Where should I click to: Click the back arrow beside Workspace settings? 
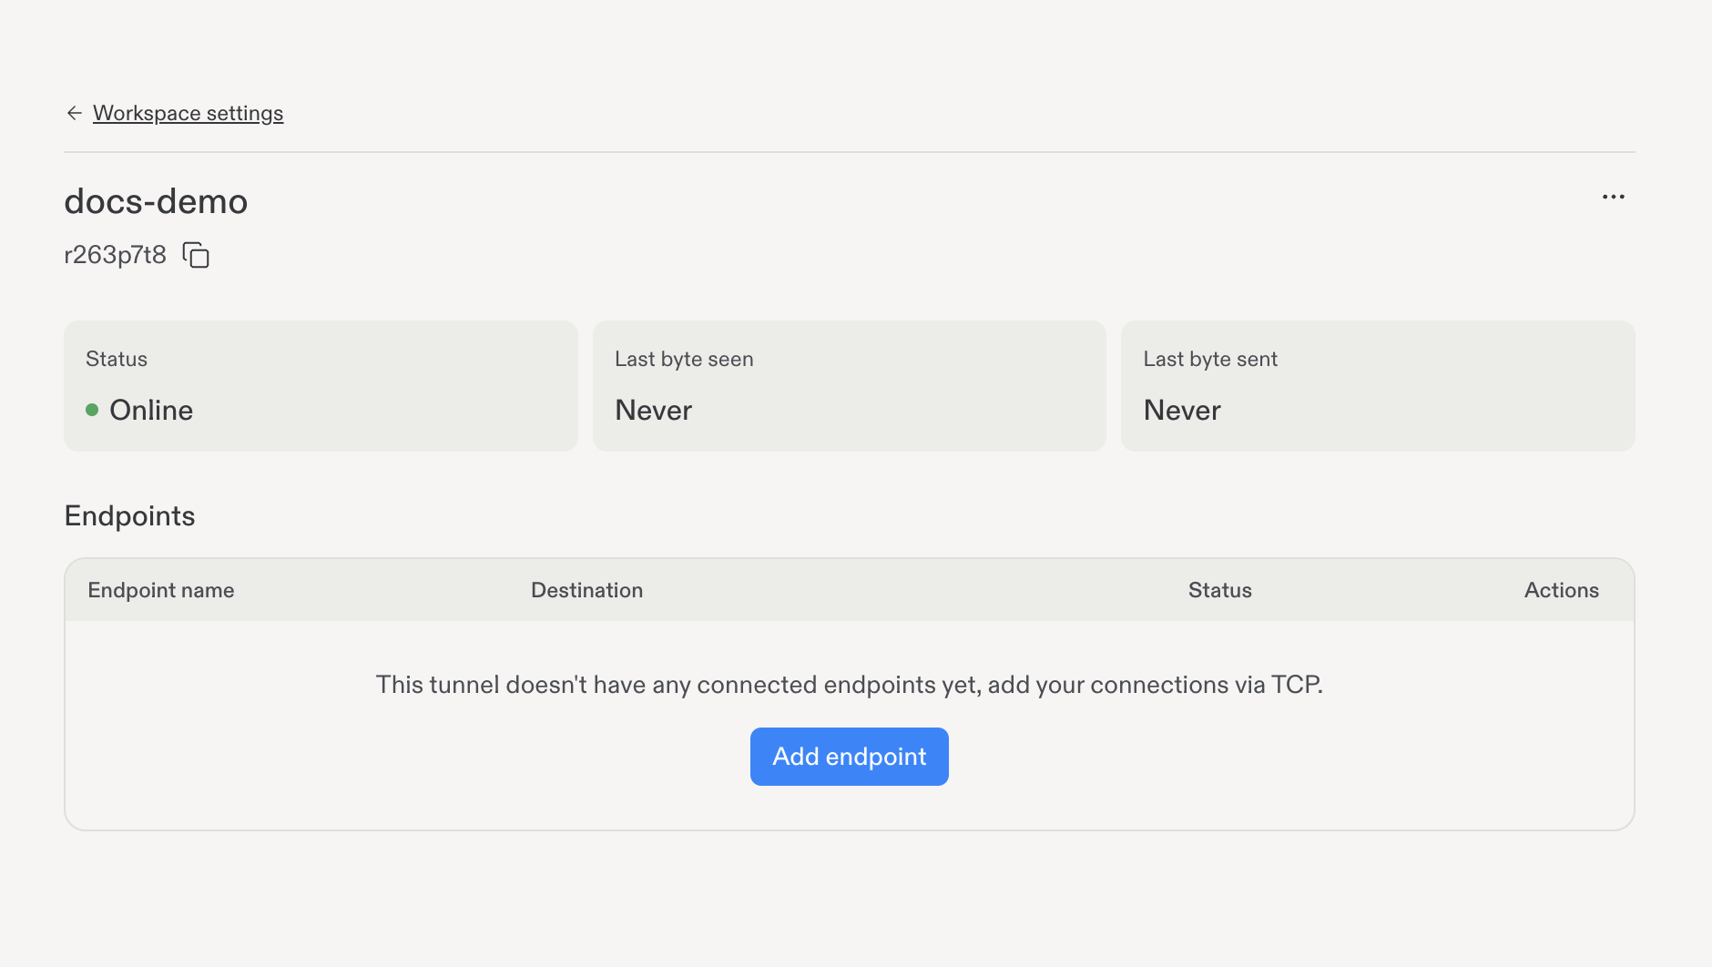point(75,113)
